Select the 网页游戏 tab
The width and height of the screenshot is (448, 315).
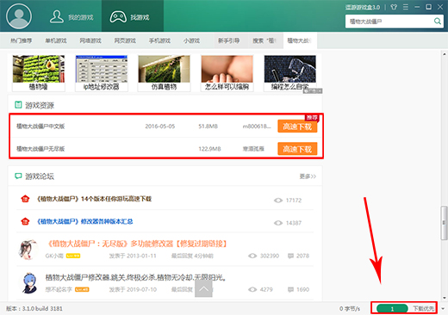125,40
